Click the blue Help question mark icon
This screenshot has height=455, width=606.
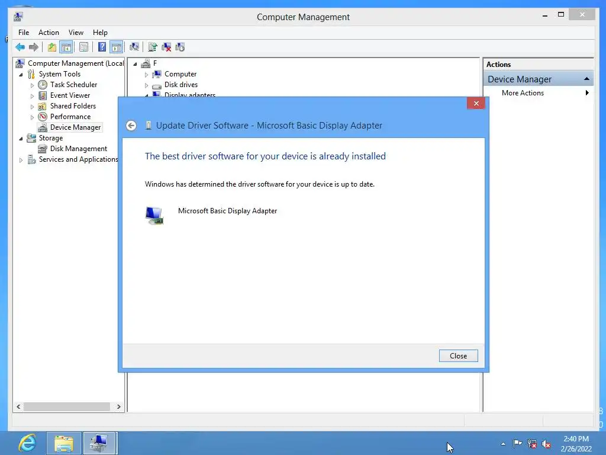[x=102, y=47]
